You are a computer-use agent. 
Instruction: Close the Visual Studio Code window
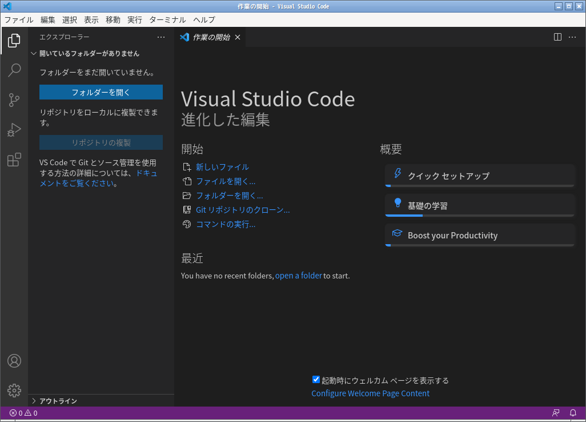pyautogui.click(x=579, y=6)
